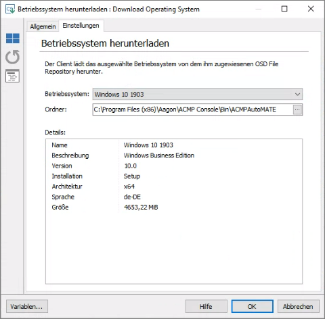Click the Variablen... button
This screenshot has height=319, width=325.
[27, 306]
